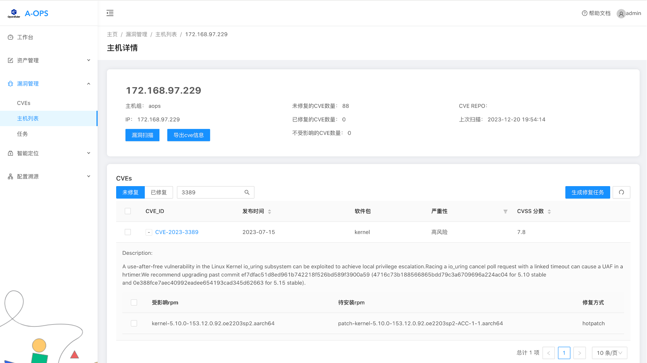Collapse the CVE-2023-3389 row details
Screen dimensions: 647x363
pyautogui.click(x=149, y=232)
